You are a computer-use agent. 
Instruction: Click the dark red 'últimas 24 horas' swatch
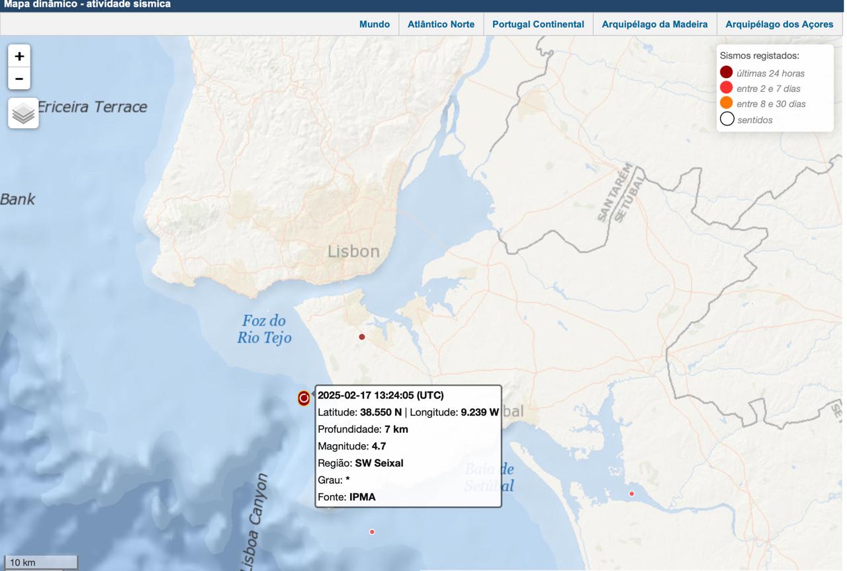tap(727, 73)
